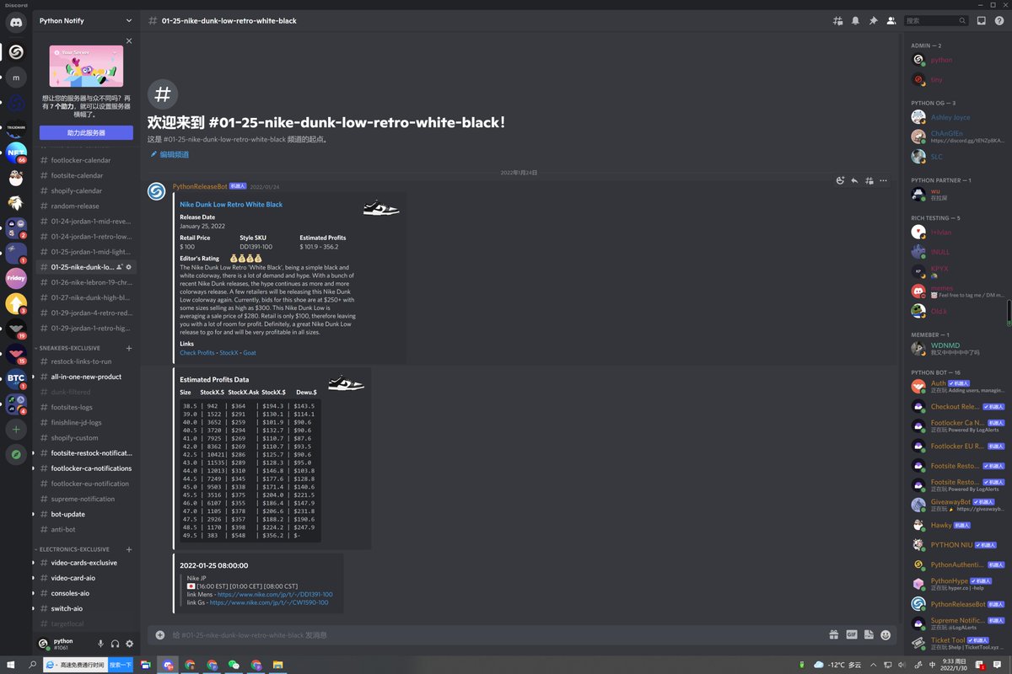The width and height of the screenshot is (1012, 674).
Task: Toggle the member list visibility
Action: (891, 20)
